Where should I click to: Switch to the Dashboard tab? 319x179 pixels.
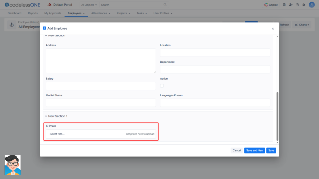15,13
